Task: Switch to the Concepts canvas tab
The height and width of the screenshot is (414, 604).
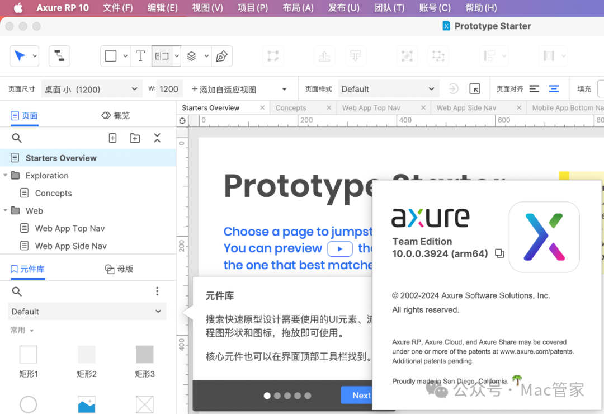Action: click(x=291, y=108)
